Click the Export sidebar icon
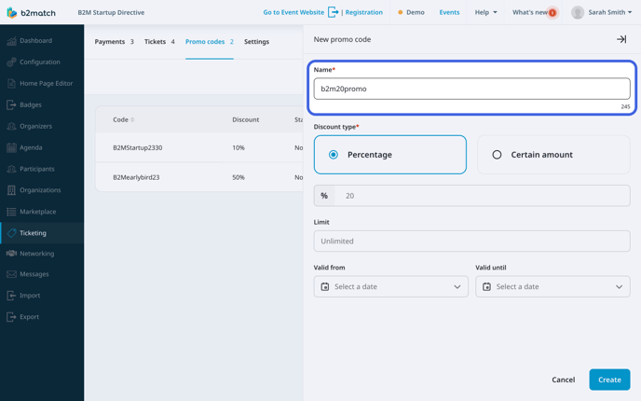Image resolution: width=641 pixels, height=401 pixels. tap(11, 317)
